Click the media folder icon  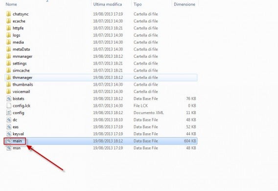(8, 42)
